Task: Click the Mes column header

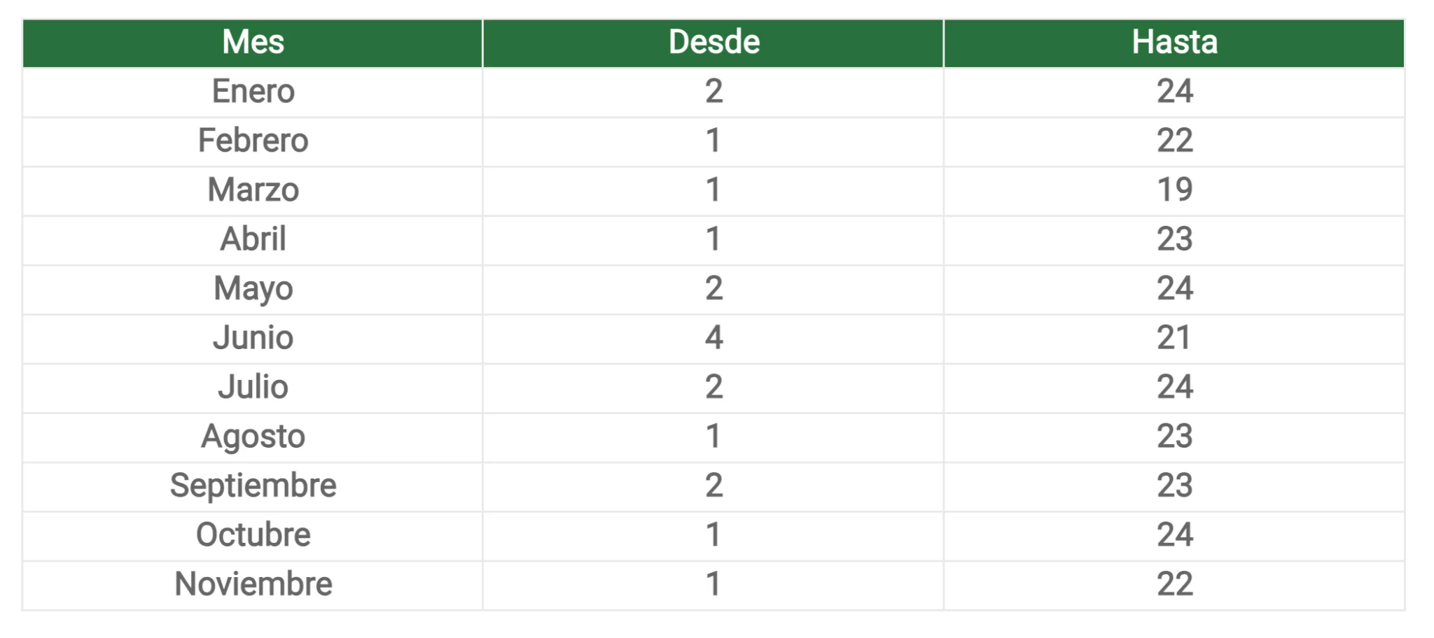Action: pos(253,43)
